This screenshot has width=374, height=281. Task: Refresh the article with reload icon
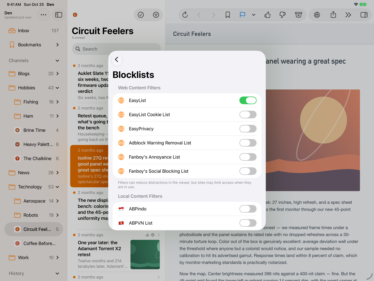pyautogui.click(x=185, y=15)
